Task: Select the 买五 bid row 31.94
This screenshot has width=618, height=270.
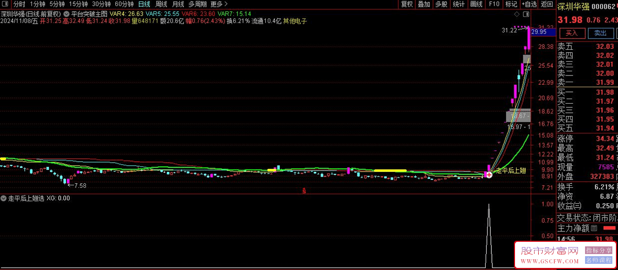Action: coord(587,128)
